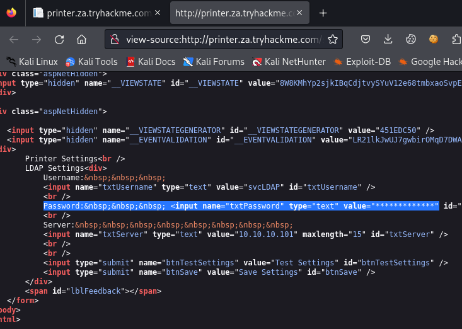The height and width of the screenshot is (329, 462).
Task: Open Kali Linux bookmark
Action: (x=32, y=62)
